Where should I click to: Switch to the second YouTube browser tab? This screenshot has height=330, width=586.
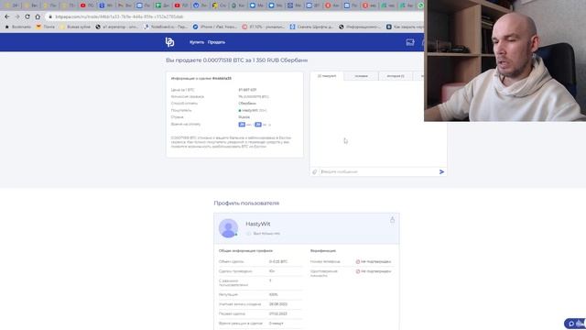(180, 5)
